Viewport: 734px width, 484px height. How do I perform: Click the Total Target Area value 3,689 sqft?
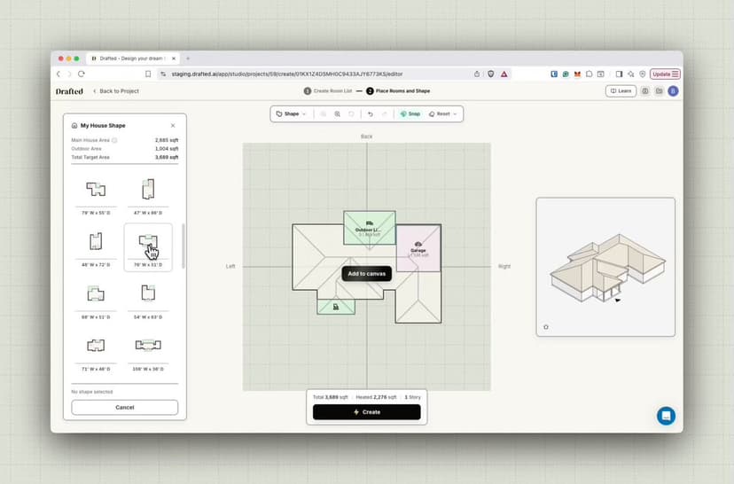click(x=167, y=157)
